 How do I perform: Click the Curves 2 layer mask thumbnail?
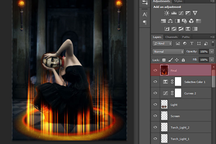(178, 93)
